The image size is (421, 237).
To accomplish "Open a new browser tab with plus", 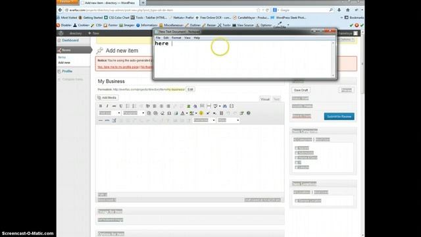I will click(143, 3).
